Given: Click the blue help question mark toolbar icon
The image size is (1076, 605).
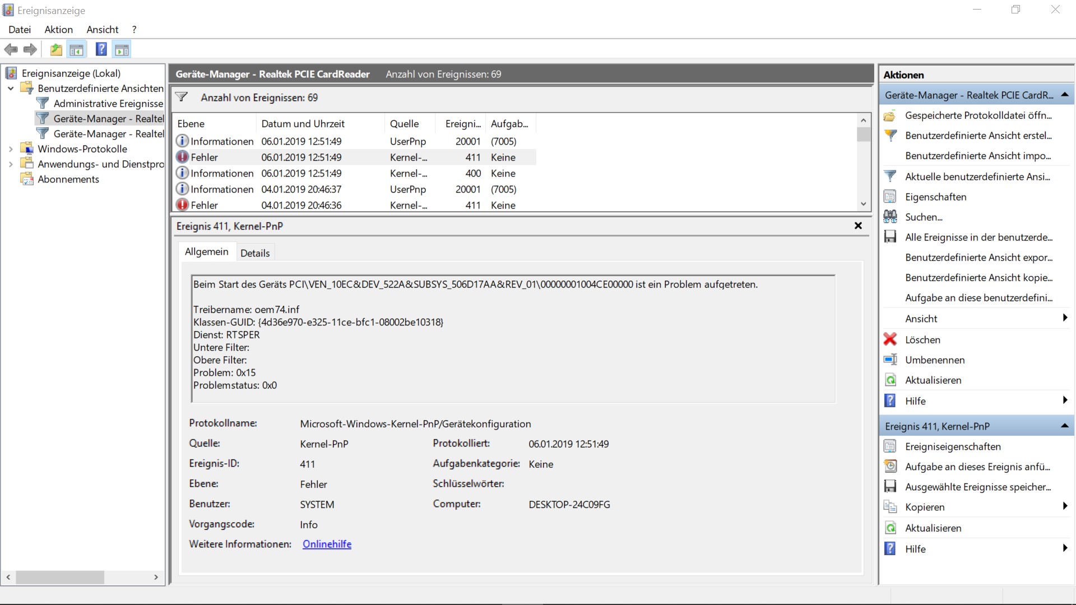Looking at the screenshot, I should 101,49.
